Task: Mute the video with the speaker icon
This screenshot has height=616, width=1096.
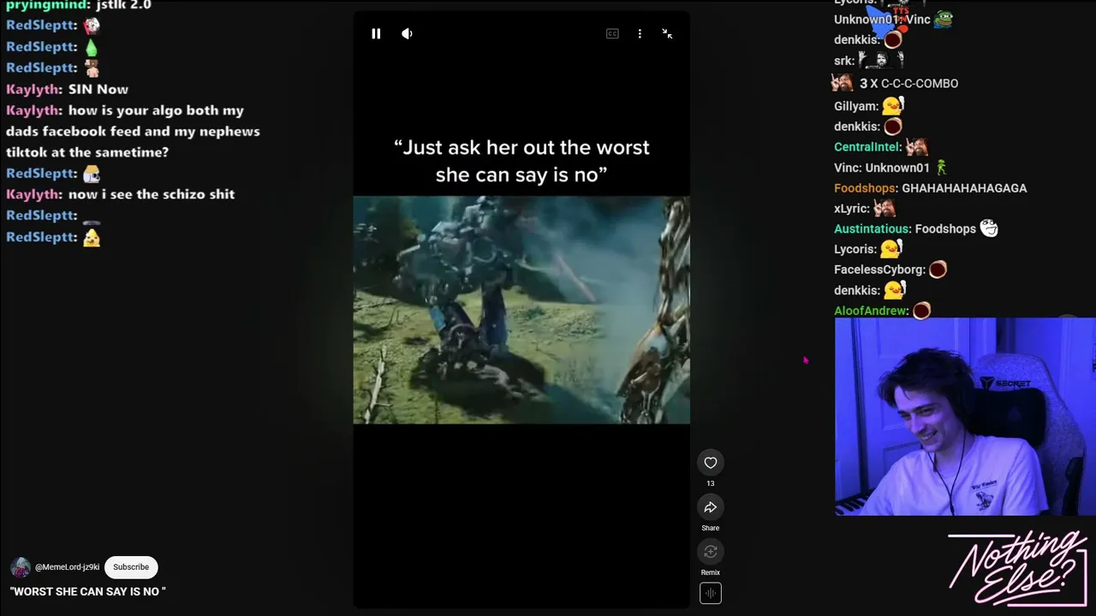Action: (407, 33)
